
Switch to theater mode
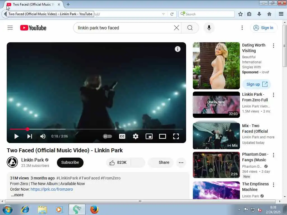coord(163,136)
